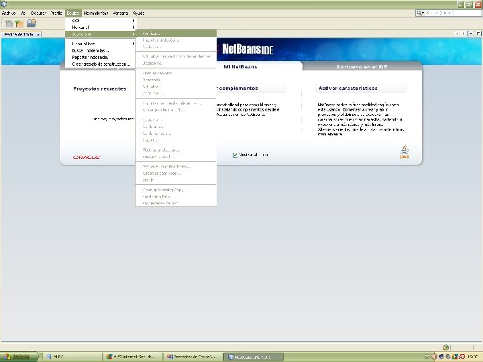Viewport: 483px width, 362px height.
Task: Switch to the NetBeans IDE taskbar button
Action: click(x=253, y=357)
